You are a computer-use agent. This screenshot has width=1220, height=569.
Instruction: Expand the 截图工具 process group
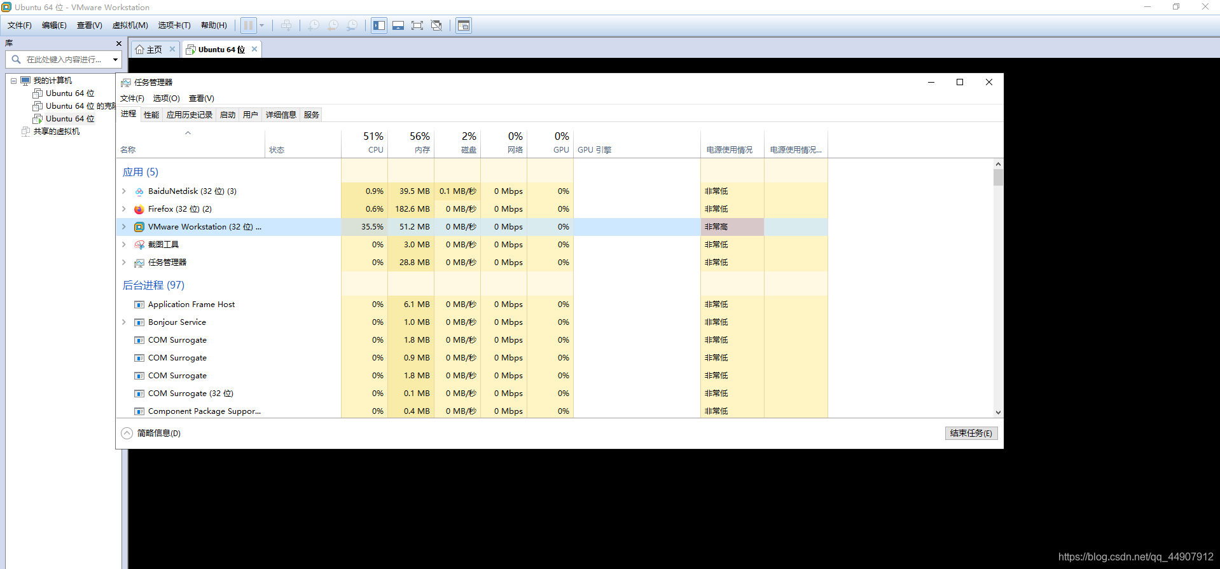[124, 245]
